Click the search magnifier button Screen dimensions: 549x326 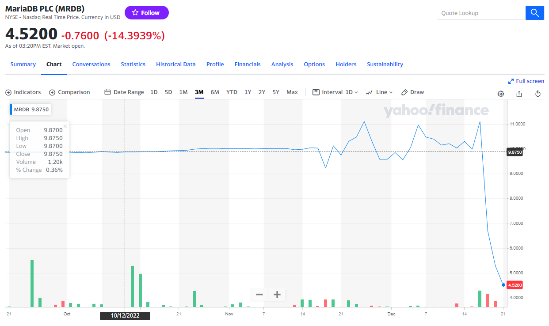(534, 13)
